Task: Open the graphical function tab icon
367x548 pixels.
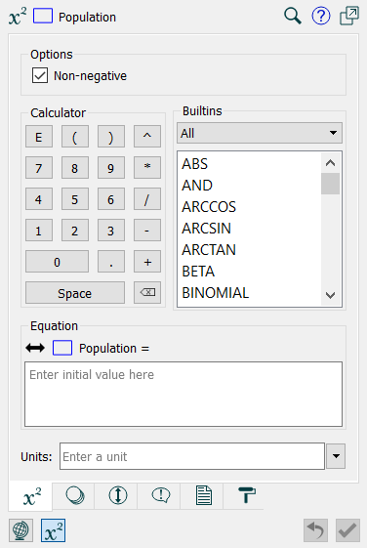Action: click(75, 495)
